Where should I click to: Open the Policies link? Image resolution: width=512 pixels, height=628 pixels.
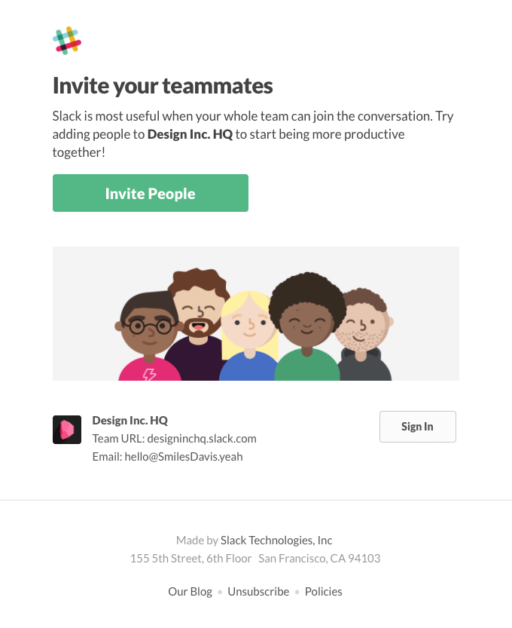coord(324,592)
